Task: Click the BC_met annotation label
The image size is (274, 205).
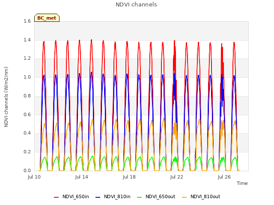Action: point(47,18)
